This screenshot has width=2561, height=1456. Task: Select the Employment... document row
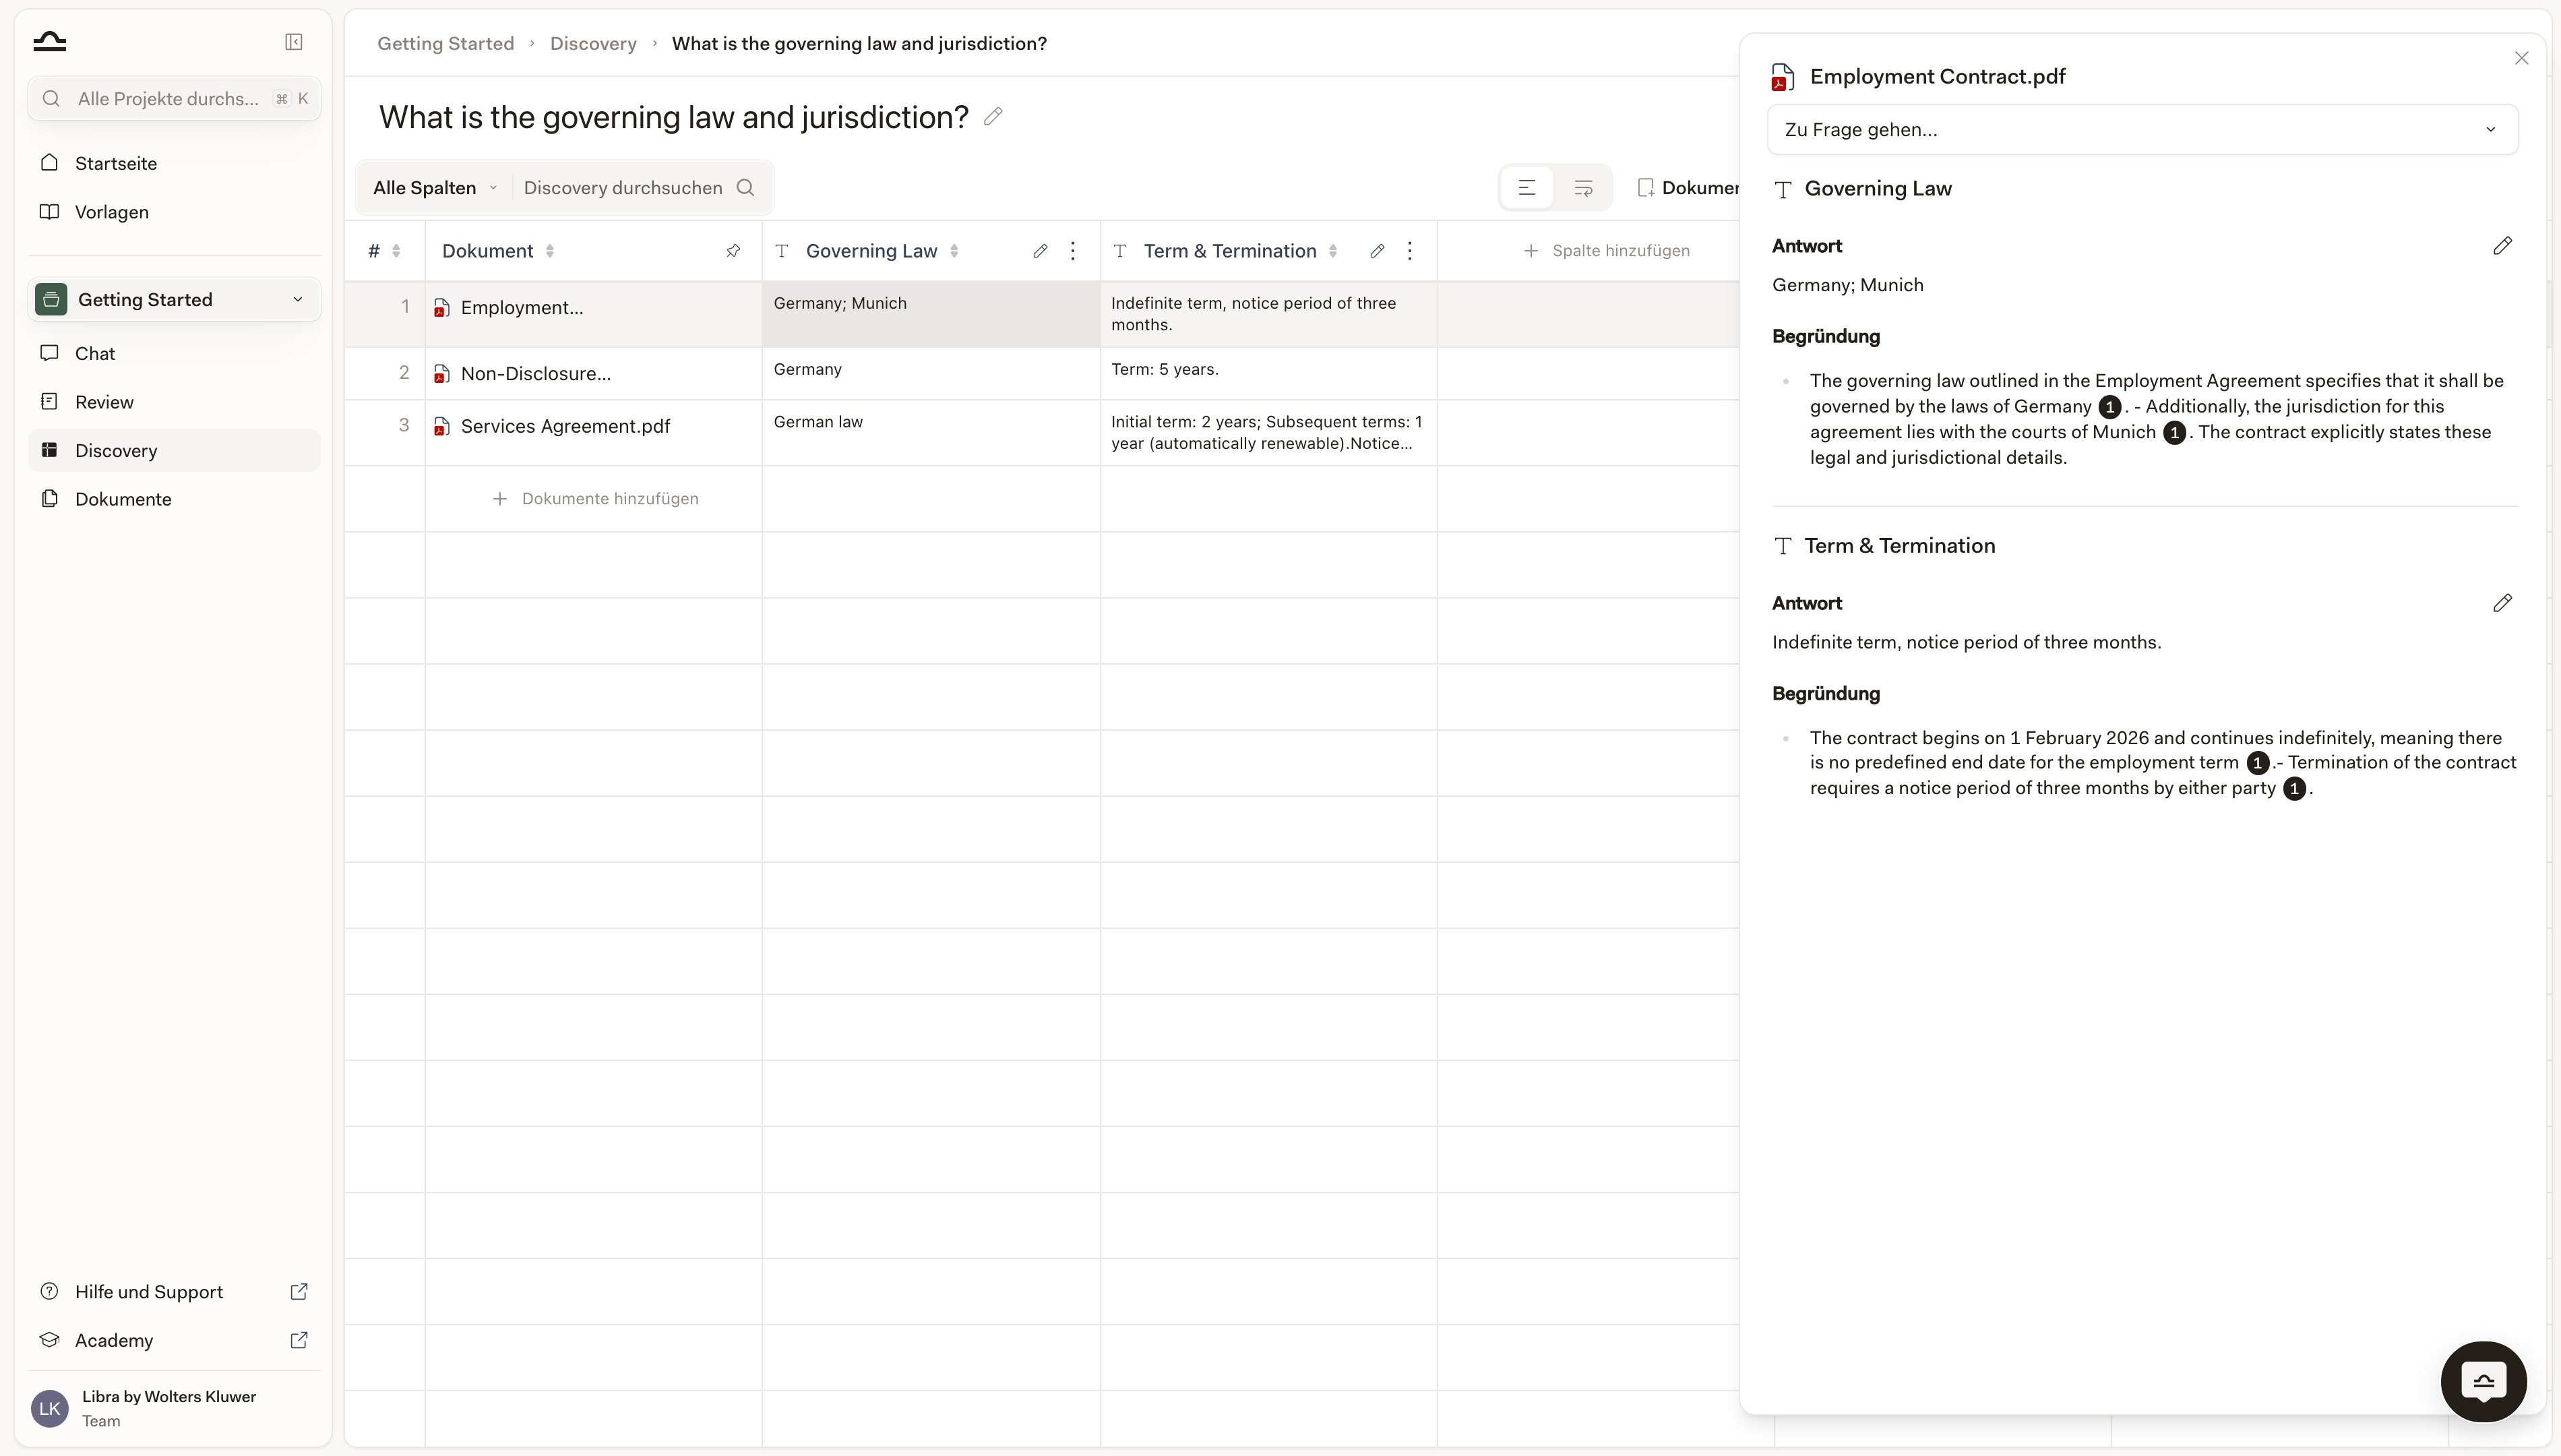tap(594, 315)
